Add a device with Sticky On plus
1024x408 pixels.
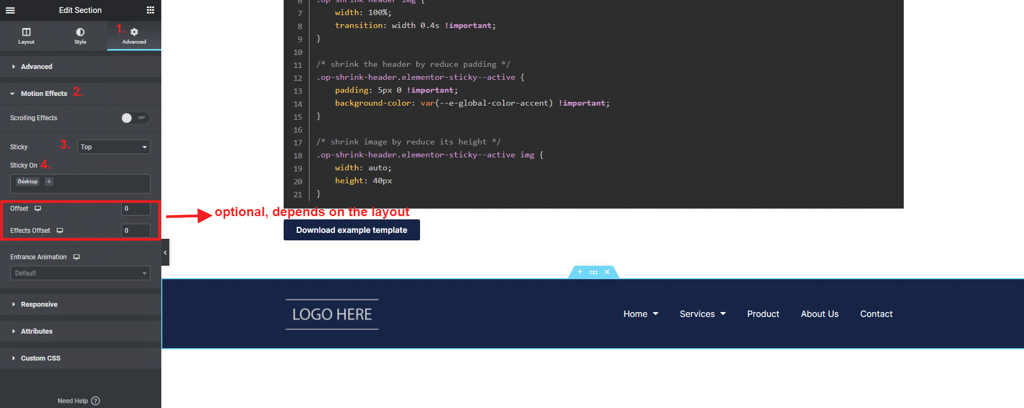(x=49, y=182)
